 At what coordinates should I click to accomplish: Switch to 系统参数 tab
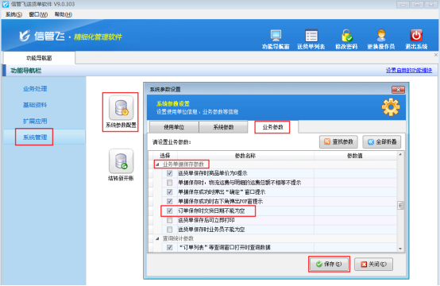pyautogui.click(x=223, y=127)
